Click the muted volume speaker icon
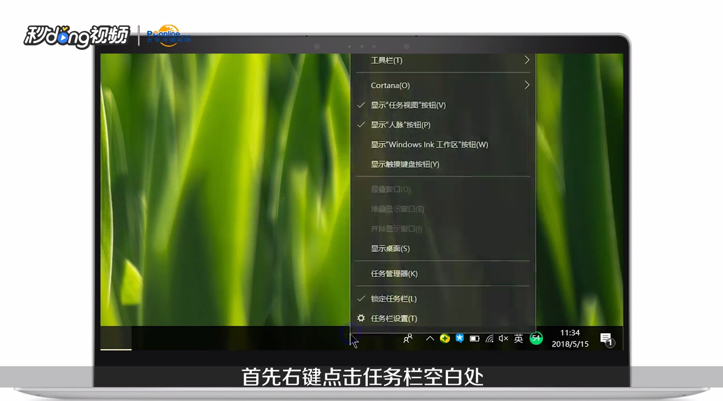 click(x=504, y=339)
